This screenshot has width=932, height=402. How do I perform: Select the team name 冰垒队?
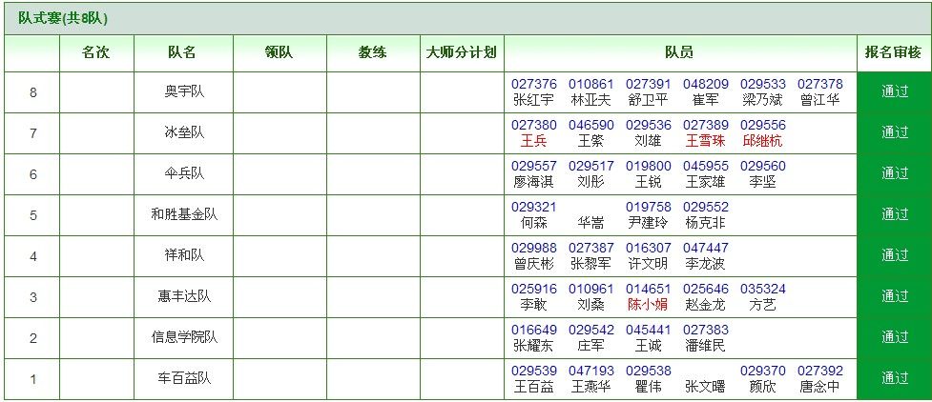183,133
